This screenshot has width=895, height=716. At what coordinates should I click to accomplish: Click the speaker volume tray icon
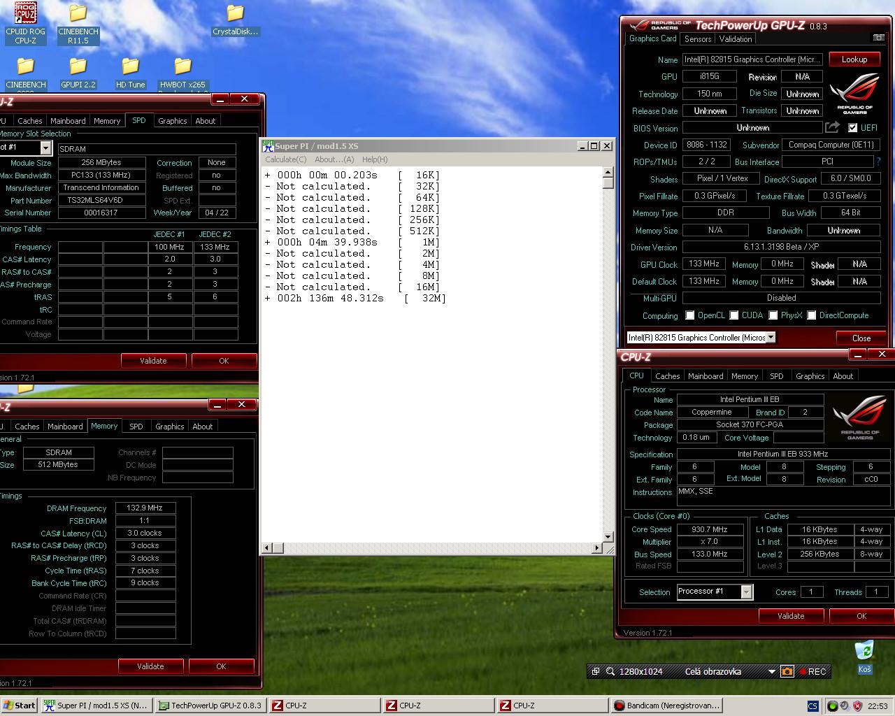coord(845,706)
